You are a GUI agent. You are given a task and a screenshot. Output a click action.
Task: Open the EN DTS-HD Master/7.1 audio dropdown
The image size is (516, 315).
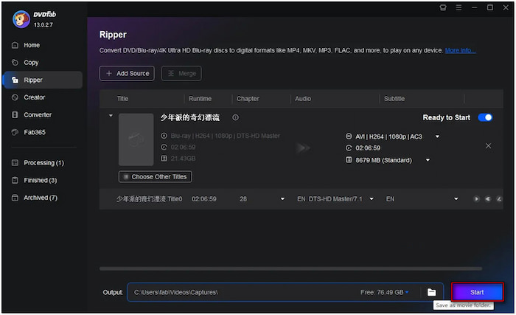[x=372, y=198]
